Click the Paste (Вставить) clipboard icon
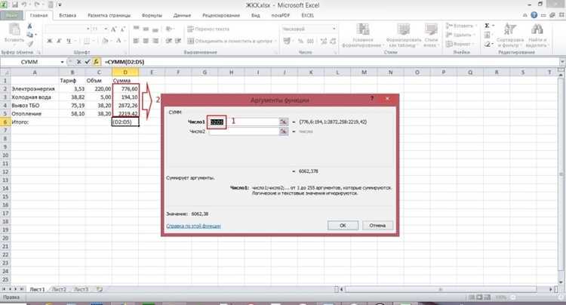Screen dimensions: 566x305 point(14,29)
